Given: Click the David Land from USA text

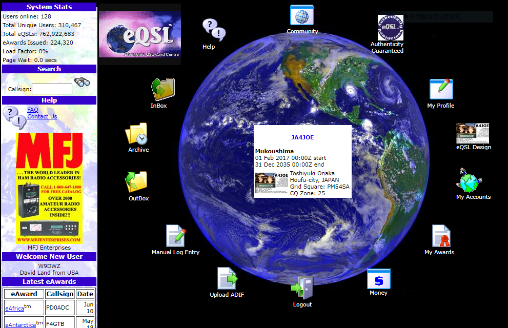Looking at the screenshot, I should [x=49, y=273].
